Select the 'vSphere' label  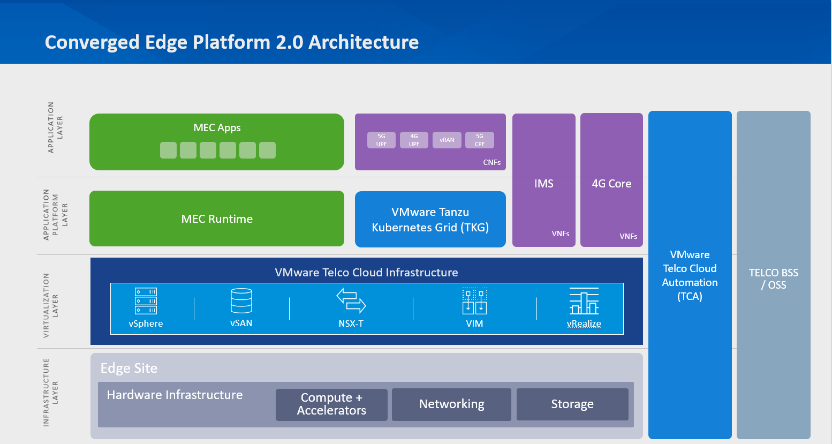pos(146,323)
